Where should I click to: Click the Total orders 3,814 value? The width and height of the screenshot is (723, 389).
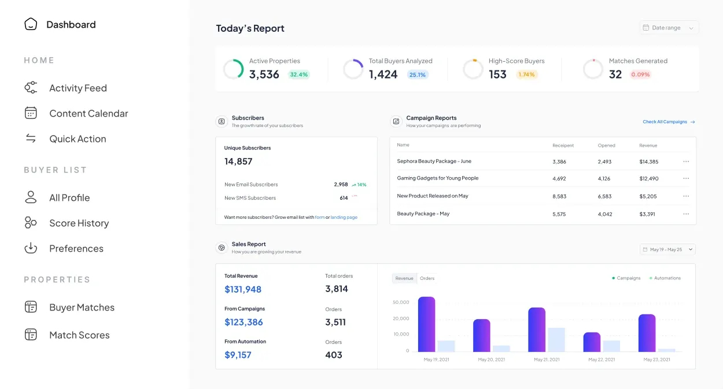[x=337, y=289]
